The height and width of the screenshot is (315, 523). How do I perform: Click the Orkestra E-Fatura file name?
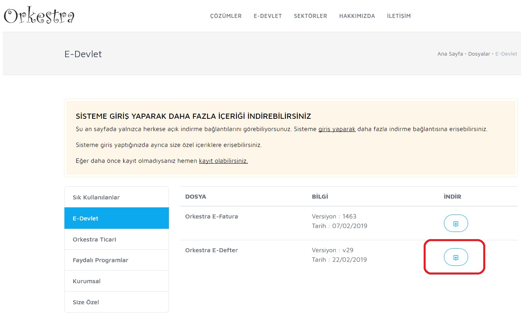(x=211, y=216)
